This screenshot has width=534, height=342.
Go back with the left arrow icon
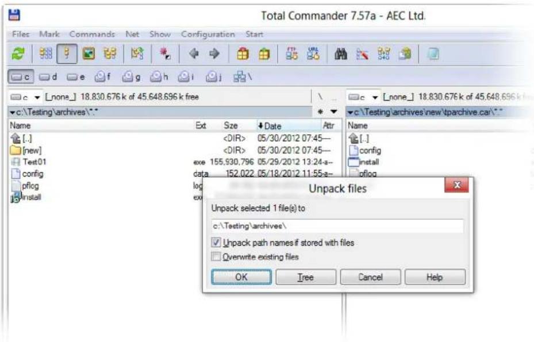pos(194,54)
